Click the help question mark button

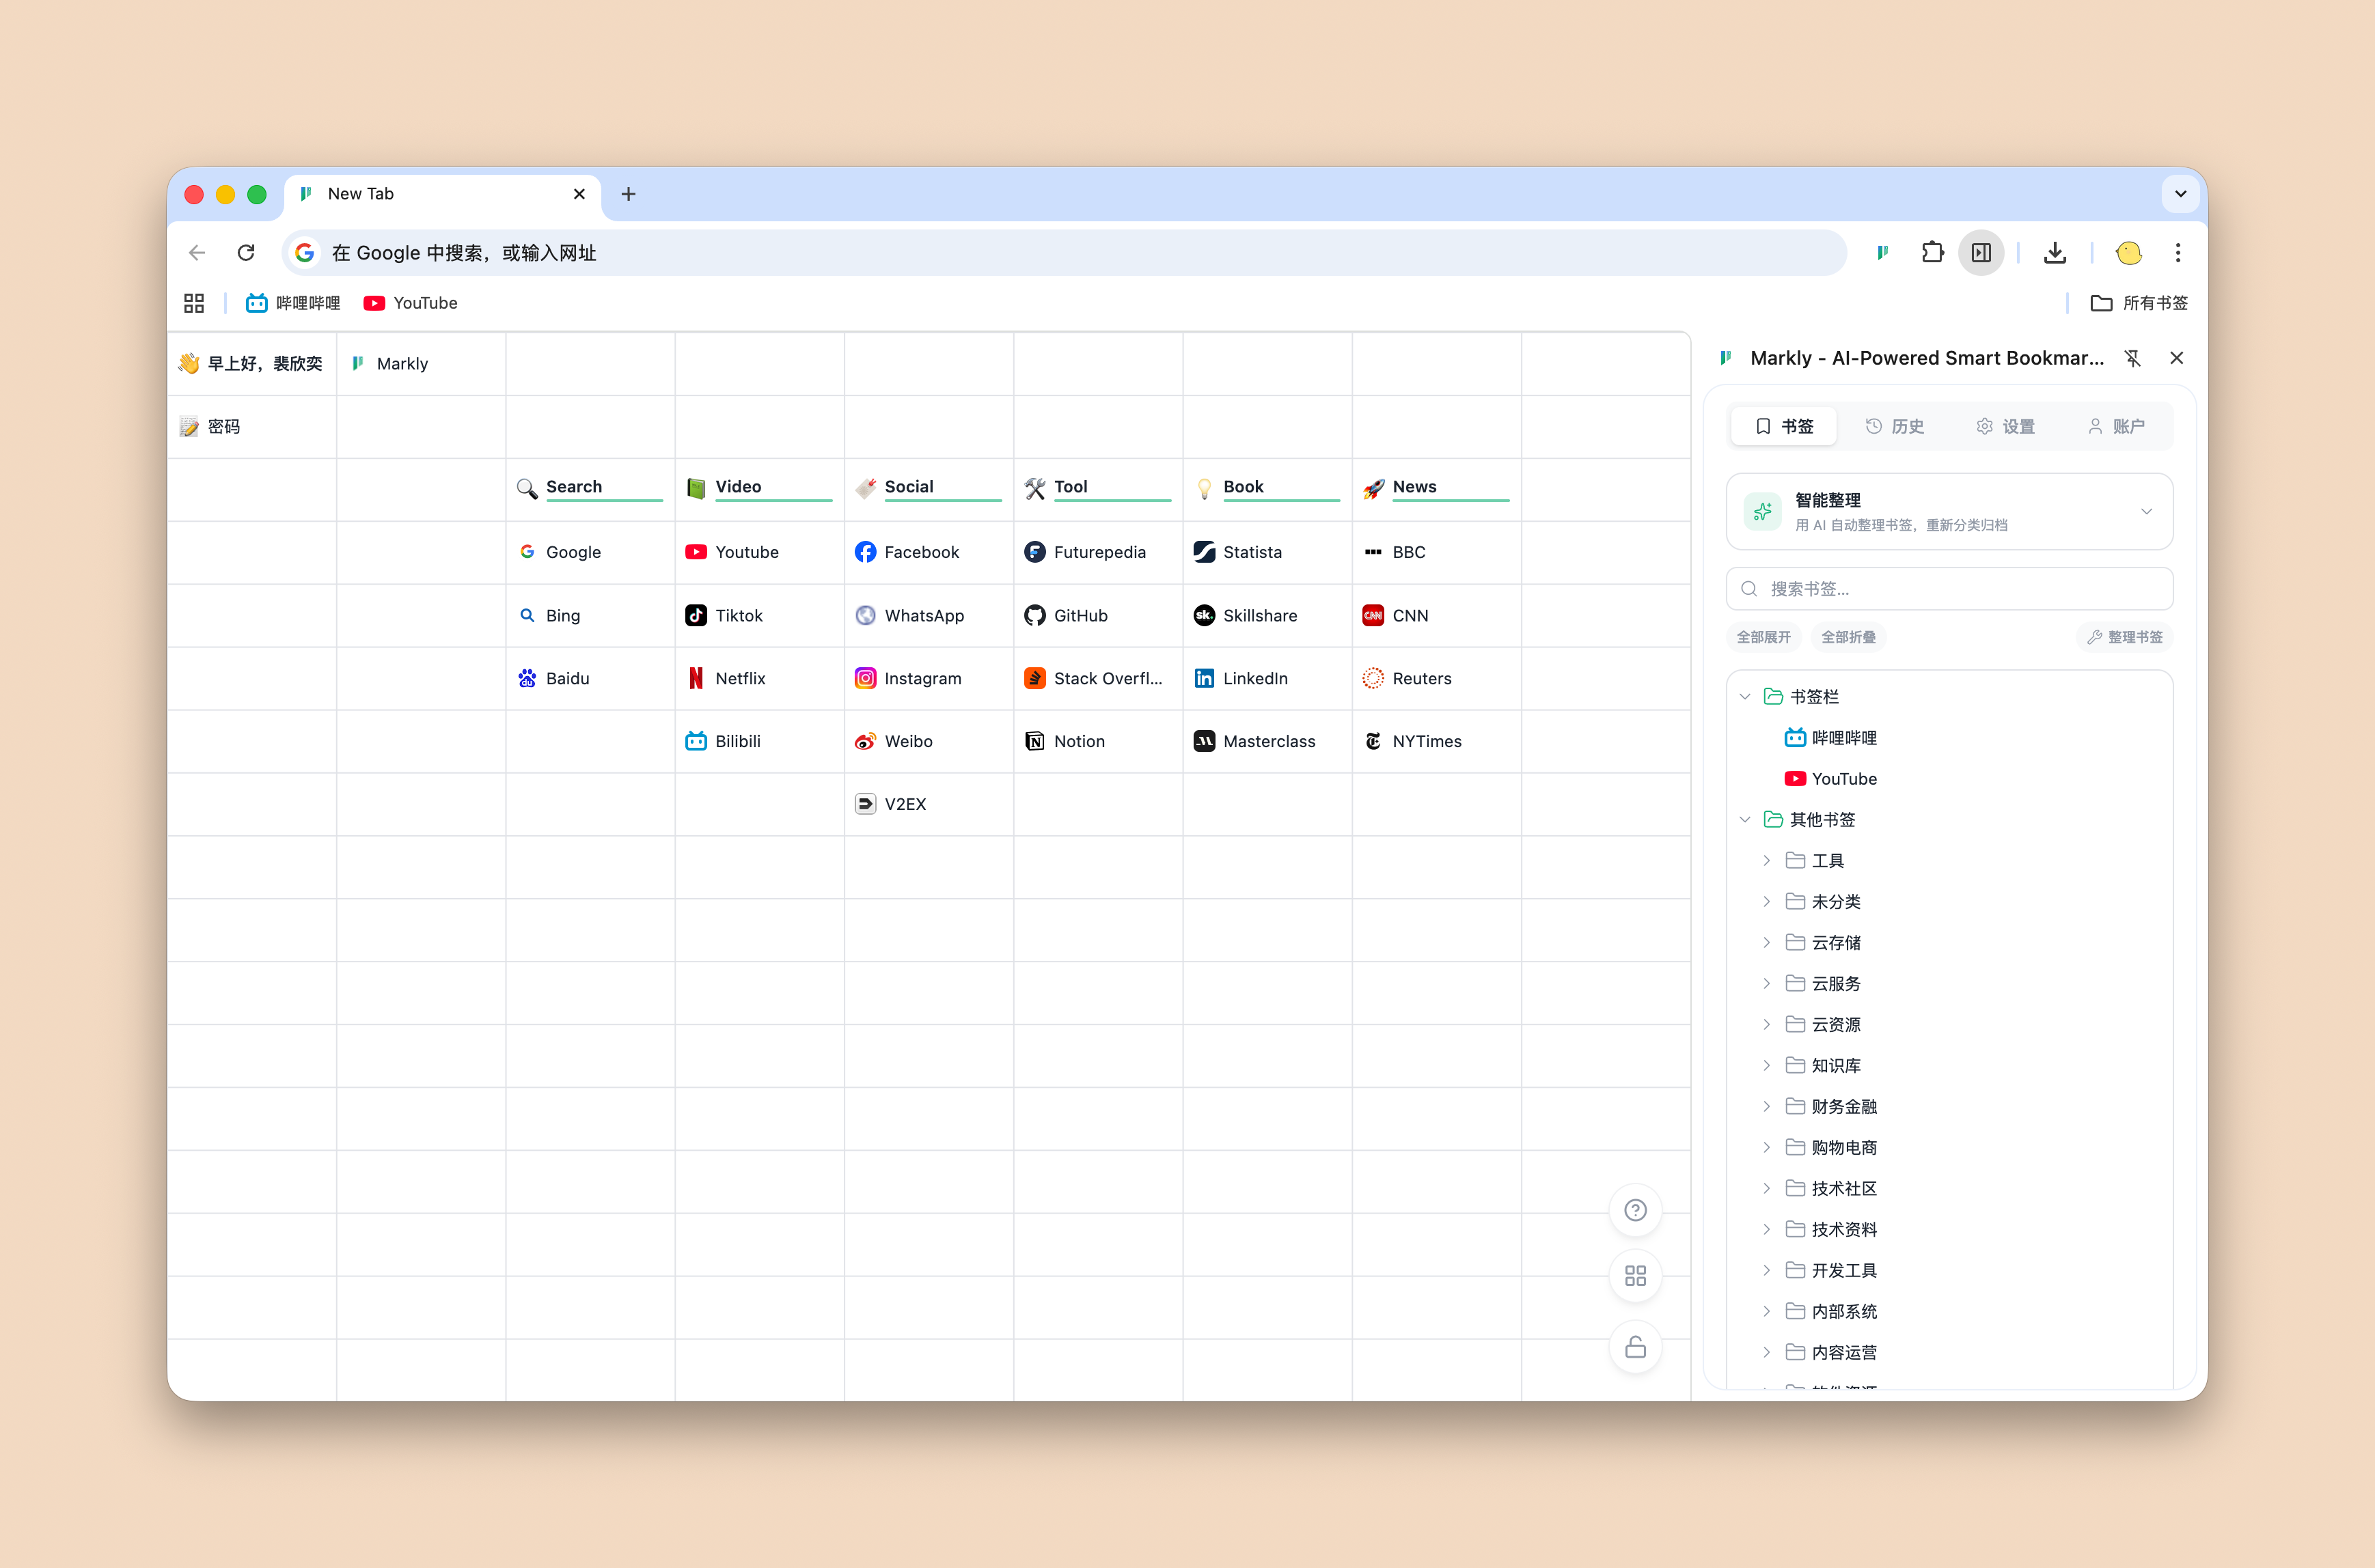point(1634,1211)
